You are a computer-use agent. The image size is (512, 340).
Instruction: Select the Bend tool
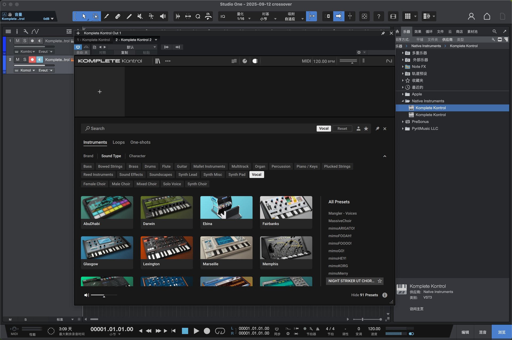point(151,16)
